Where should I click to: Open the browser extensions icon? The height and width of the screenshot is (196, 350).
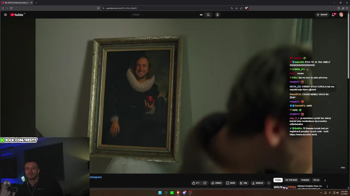pyautogui.click(x=339, y=8)
